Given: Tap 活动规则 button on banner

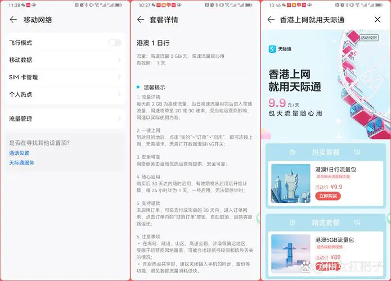Looking at the screenshot, I should [369, 38].
